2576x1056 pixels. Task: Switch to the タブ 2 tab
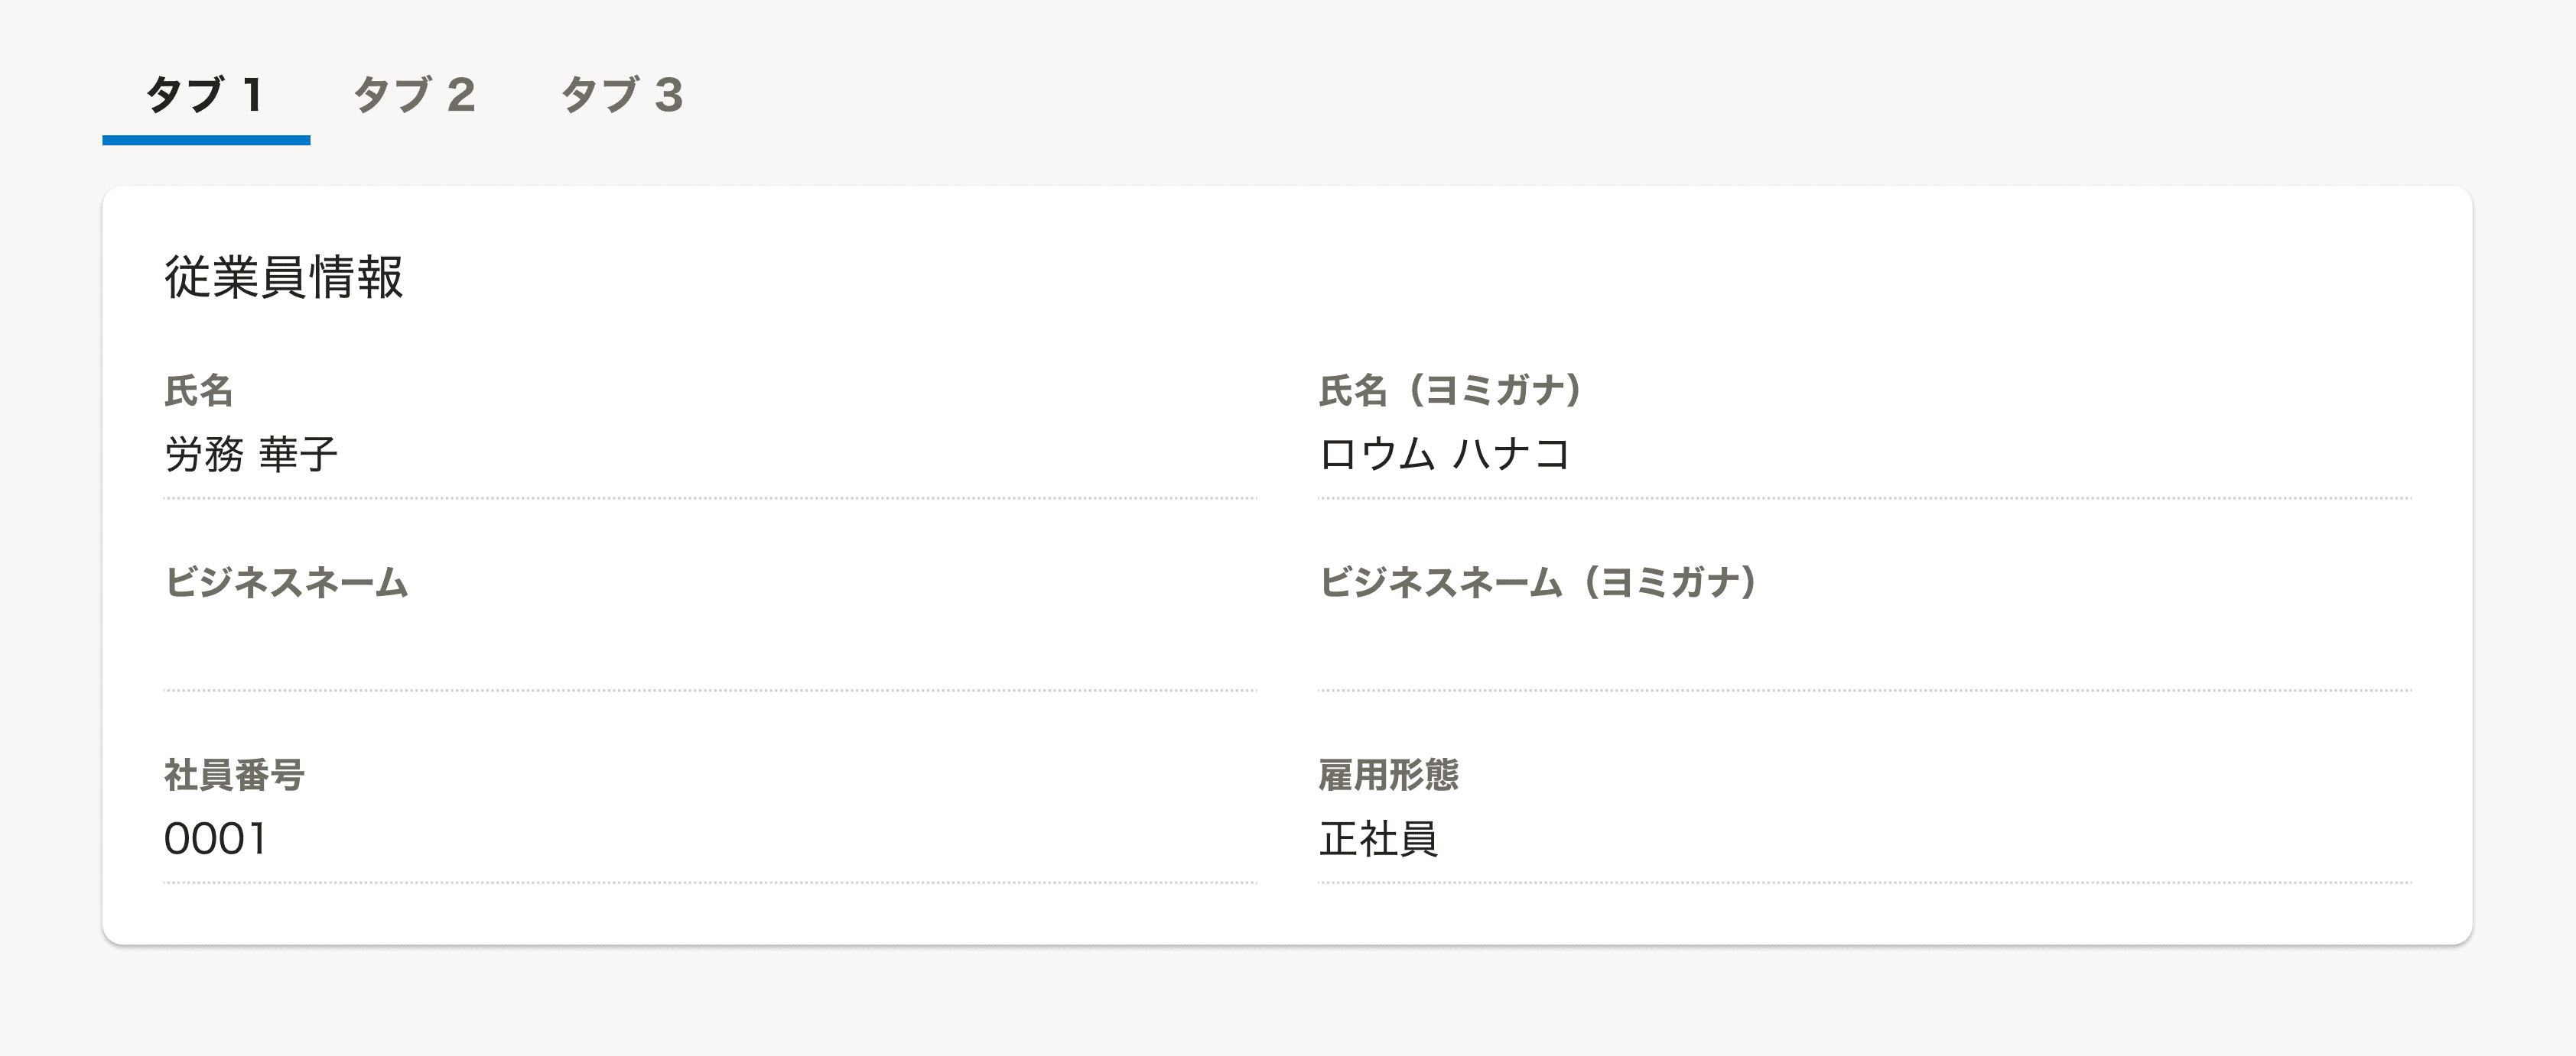417,97
